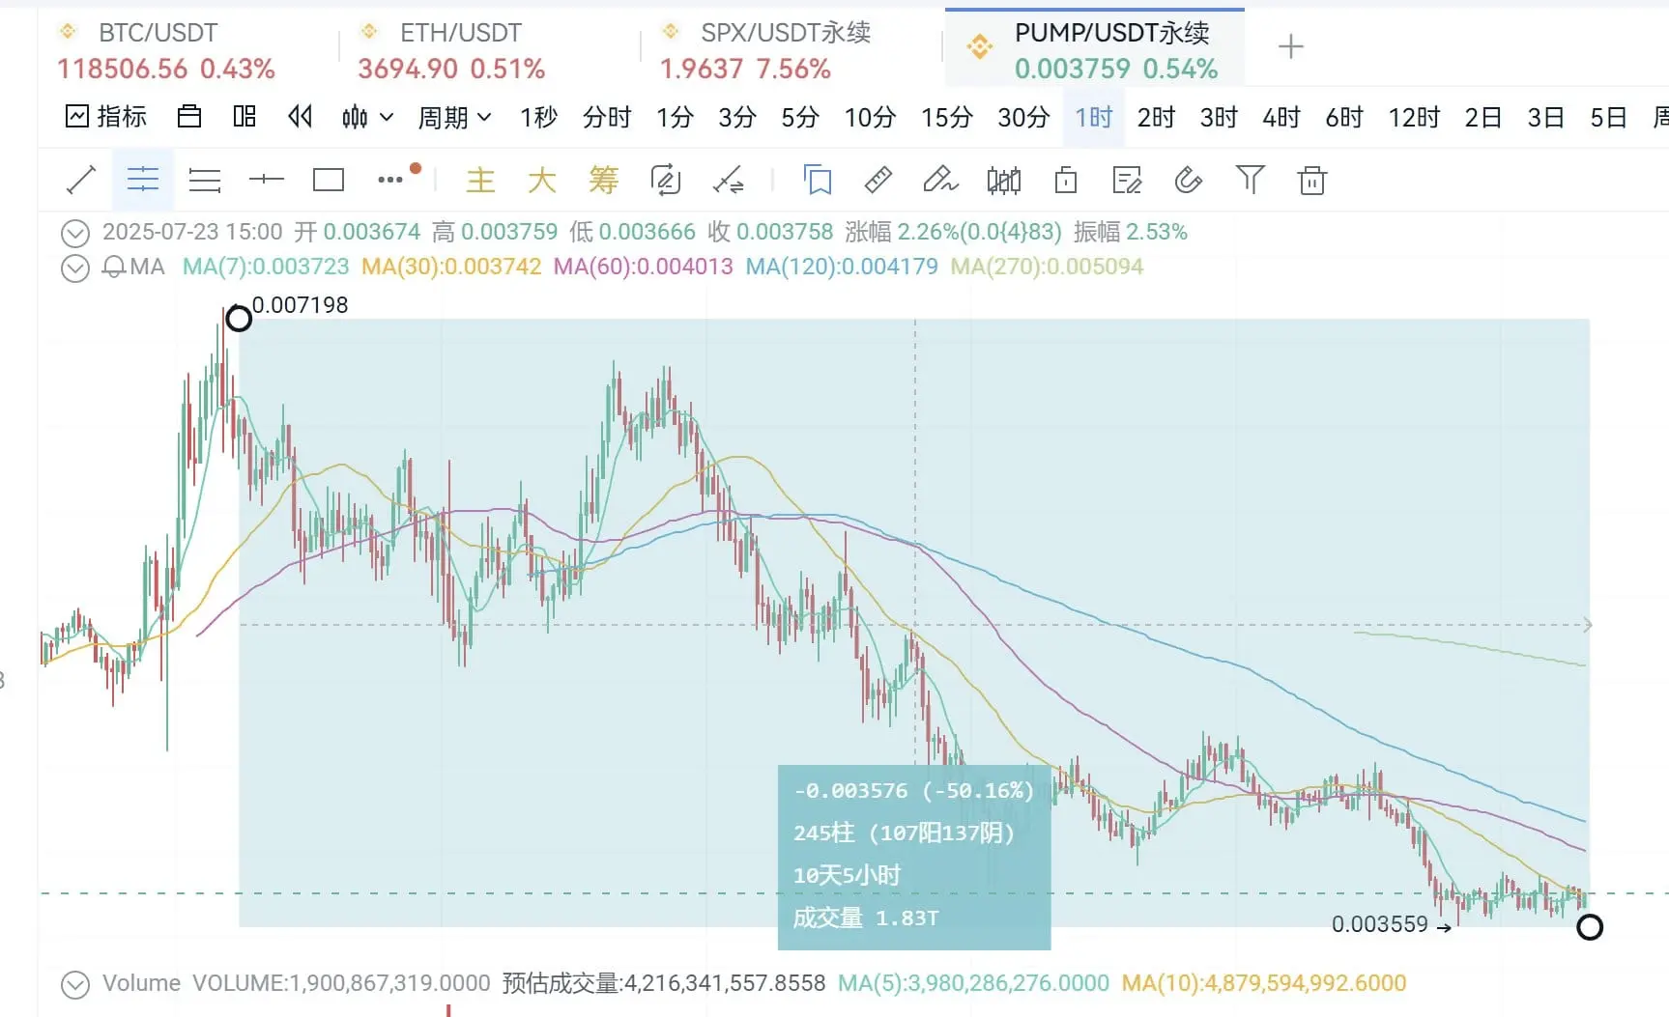This screenshot has height=1017, width=1669.
Task: Select the 3分 timeframe
Action: pos(737,118)
